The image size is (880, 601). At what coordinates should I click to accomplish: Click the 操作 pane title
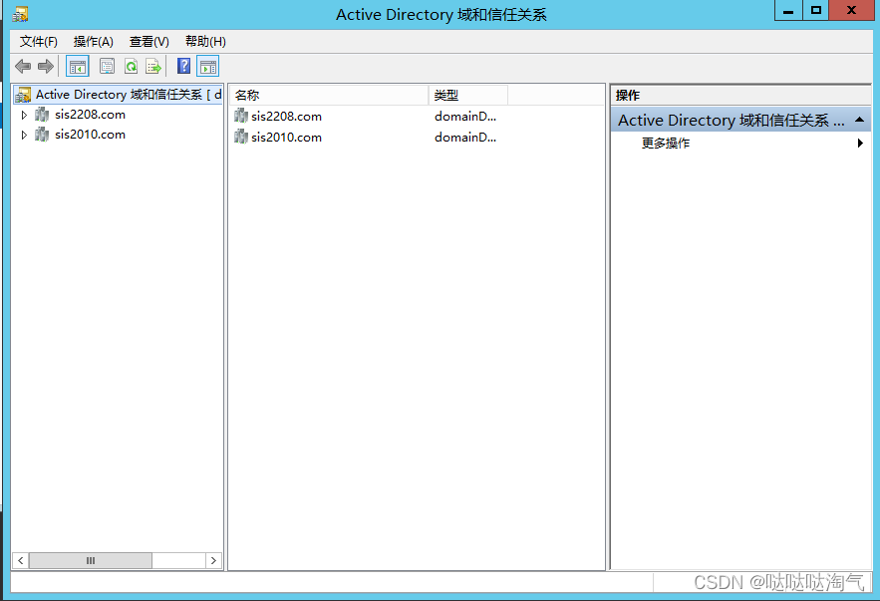pos(628,96)
